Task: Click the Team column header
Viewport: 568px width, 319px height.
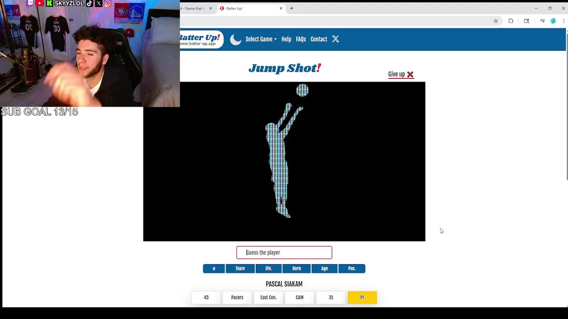Action: point(240,268)
